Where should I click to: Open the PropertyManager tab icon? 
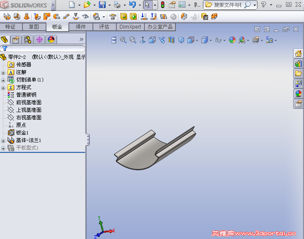pos(16,39)
